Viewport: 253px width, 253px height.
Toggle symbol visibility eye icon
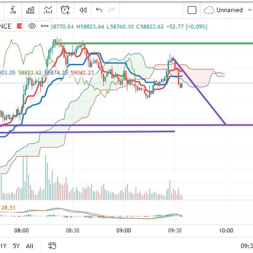pyautogui.click(x=32, y=26)
